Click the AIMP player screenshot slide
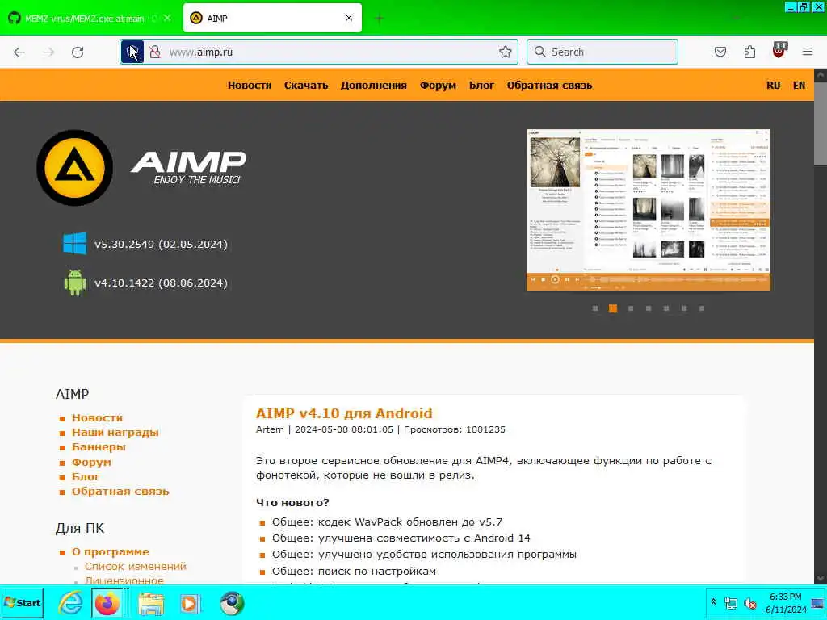 (649, 210)
